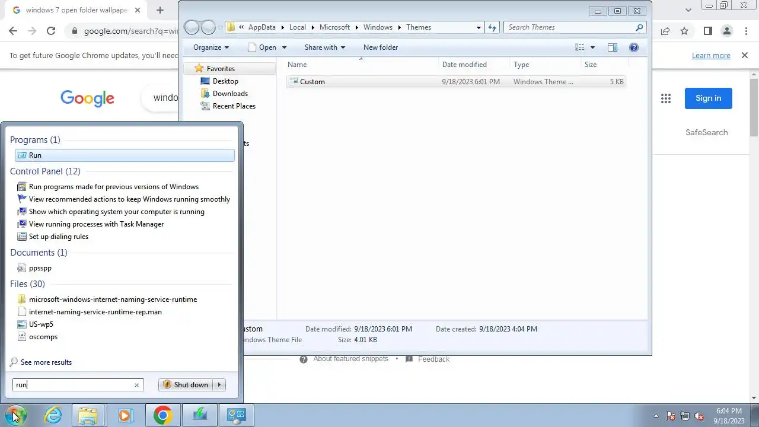Click the Feedback link below snippet

(433, 359)
